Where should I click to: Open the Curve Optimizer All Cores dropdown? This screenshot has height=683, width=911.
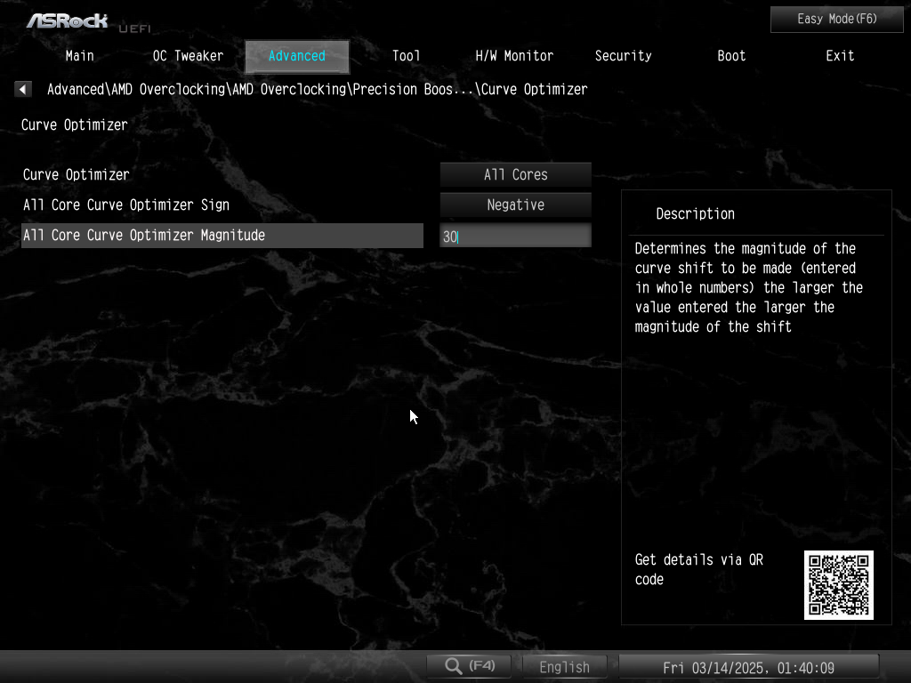point(515,175)
